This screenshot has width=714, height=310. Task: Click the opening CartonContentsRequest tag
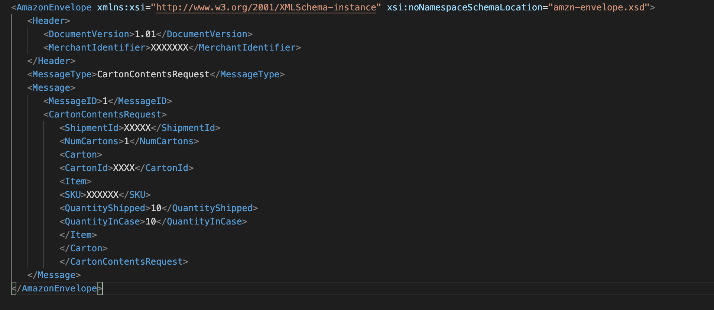click(105, 114)
